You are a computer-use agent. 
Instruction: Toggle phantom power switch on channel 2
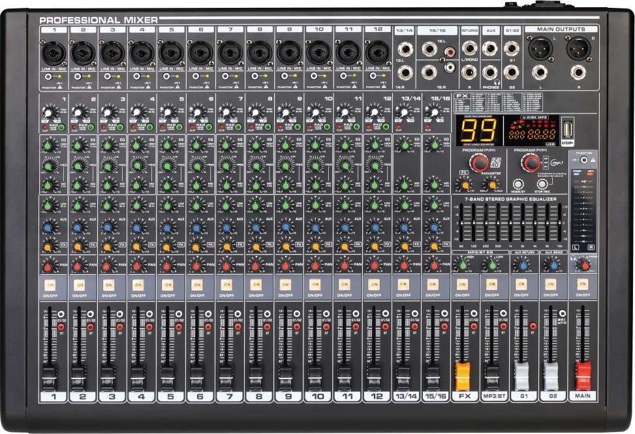click(x=78, y=76)
